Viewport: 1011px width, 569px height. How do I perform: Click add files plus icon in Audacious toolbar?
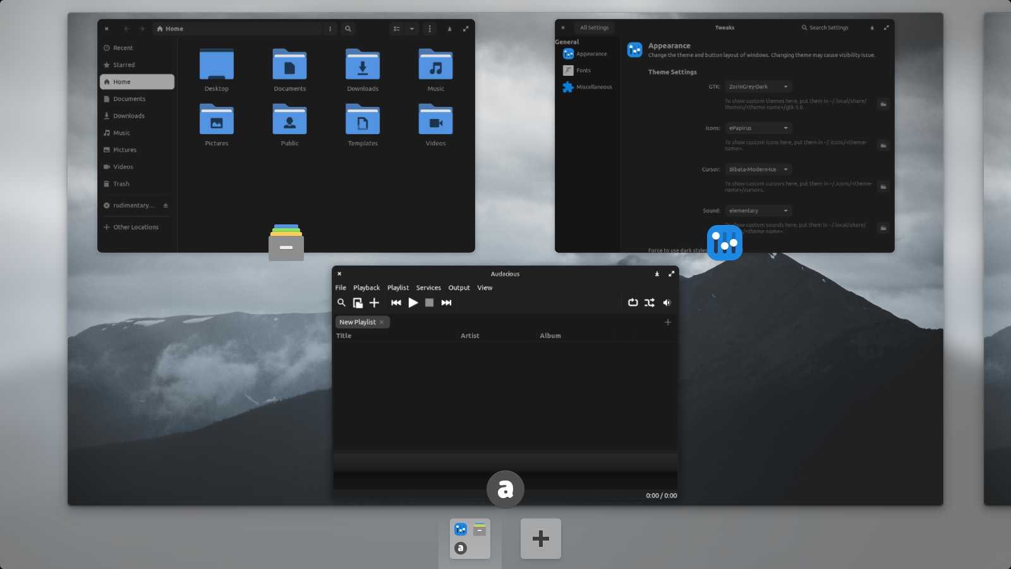click(x=374, y=303)
